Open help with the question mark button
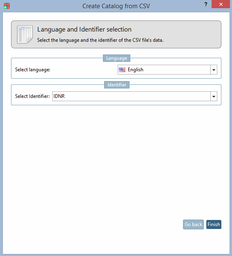This screenshot has width=232, height=256. 206,4
